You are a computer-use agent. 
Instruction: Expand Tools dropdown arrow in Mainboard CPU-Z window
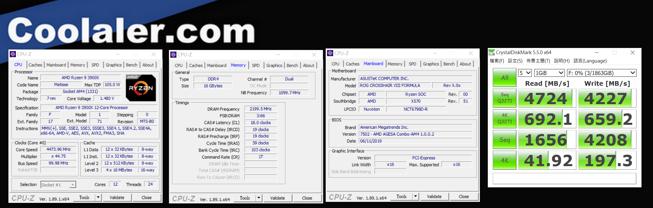coord(416,196)
